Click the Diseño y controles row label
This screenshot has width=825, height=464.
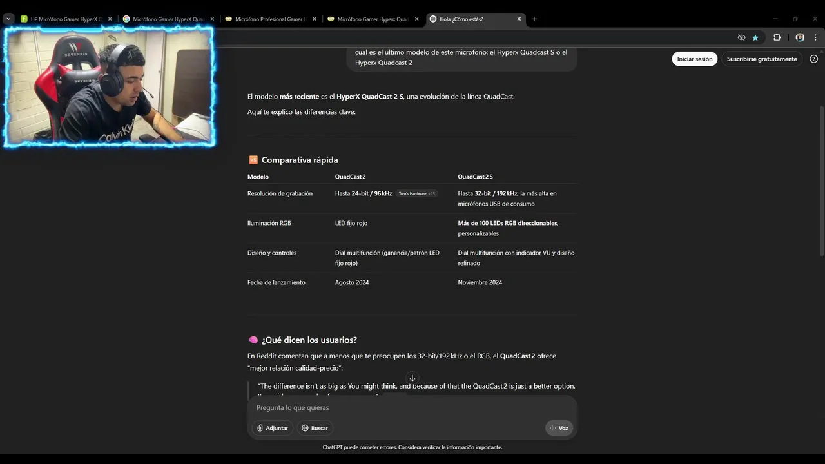pos(272,253)
